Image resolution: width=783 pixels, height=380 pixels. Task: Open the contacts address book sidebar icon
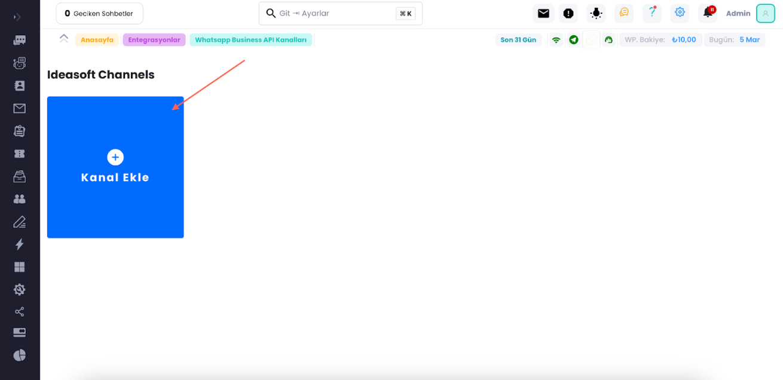[x=20, y=85]
